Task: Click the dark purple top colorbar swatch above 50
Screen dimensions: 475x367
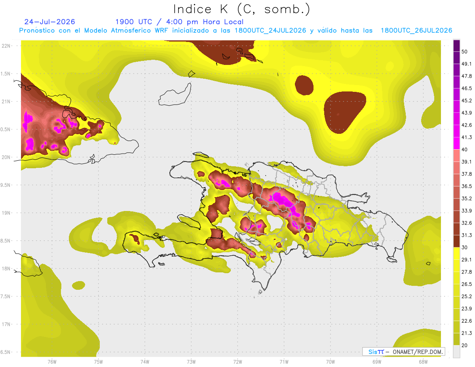Action: [x=456, y=46]
